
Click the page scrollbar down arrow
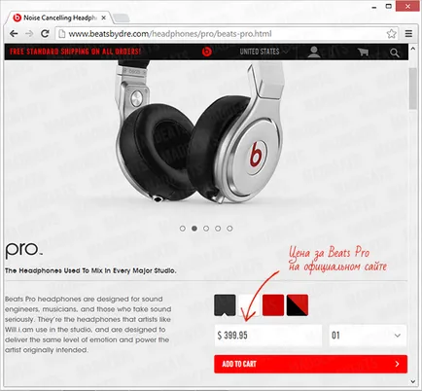413,381
